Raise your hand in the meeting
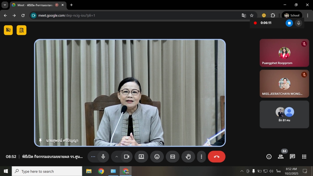313x176 pixels. point(188,156)
